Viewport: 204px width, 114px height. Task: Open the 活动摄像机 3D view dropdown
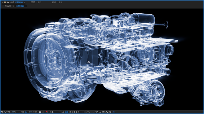point(76,112)
